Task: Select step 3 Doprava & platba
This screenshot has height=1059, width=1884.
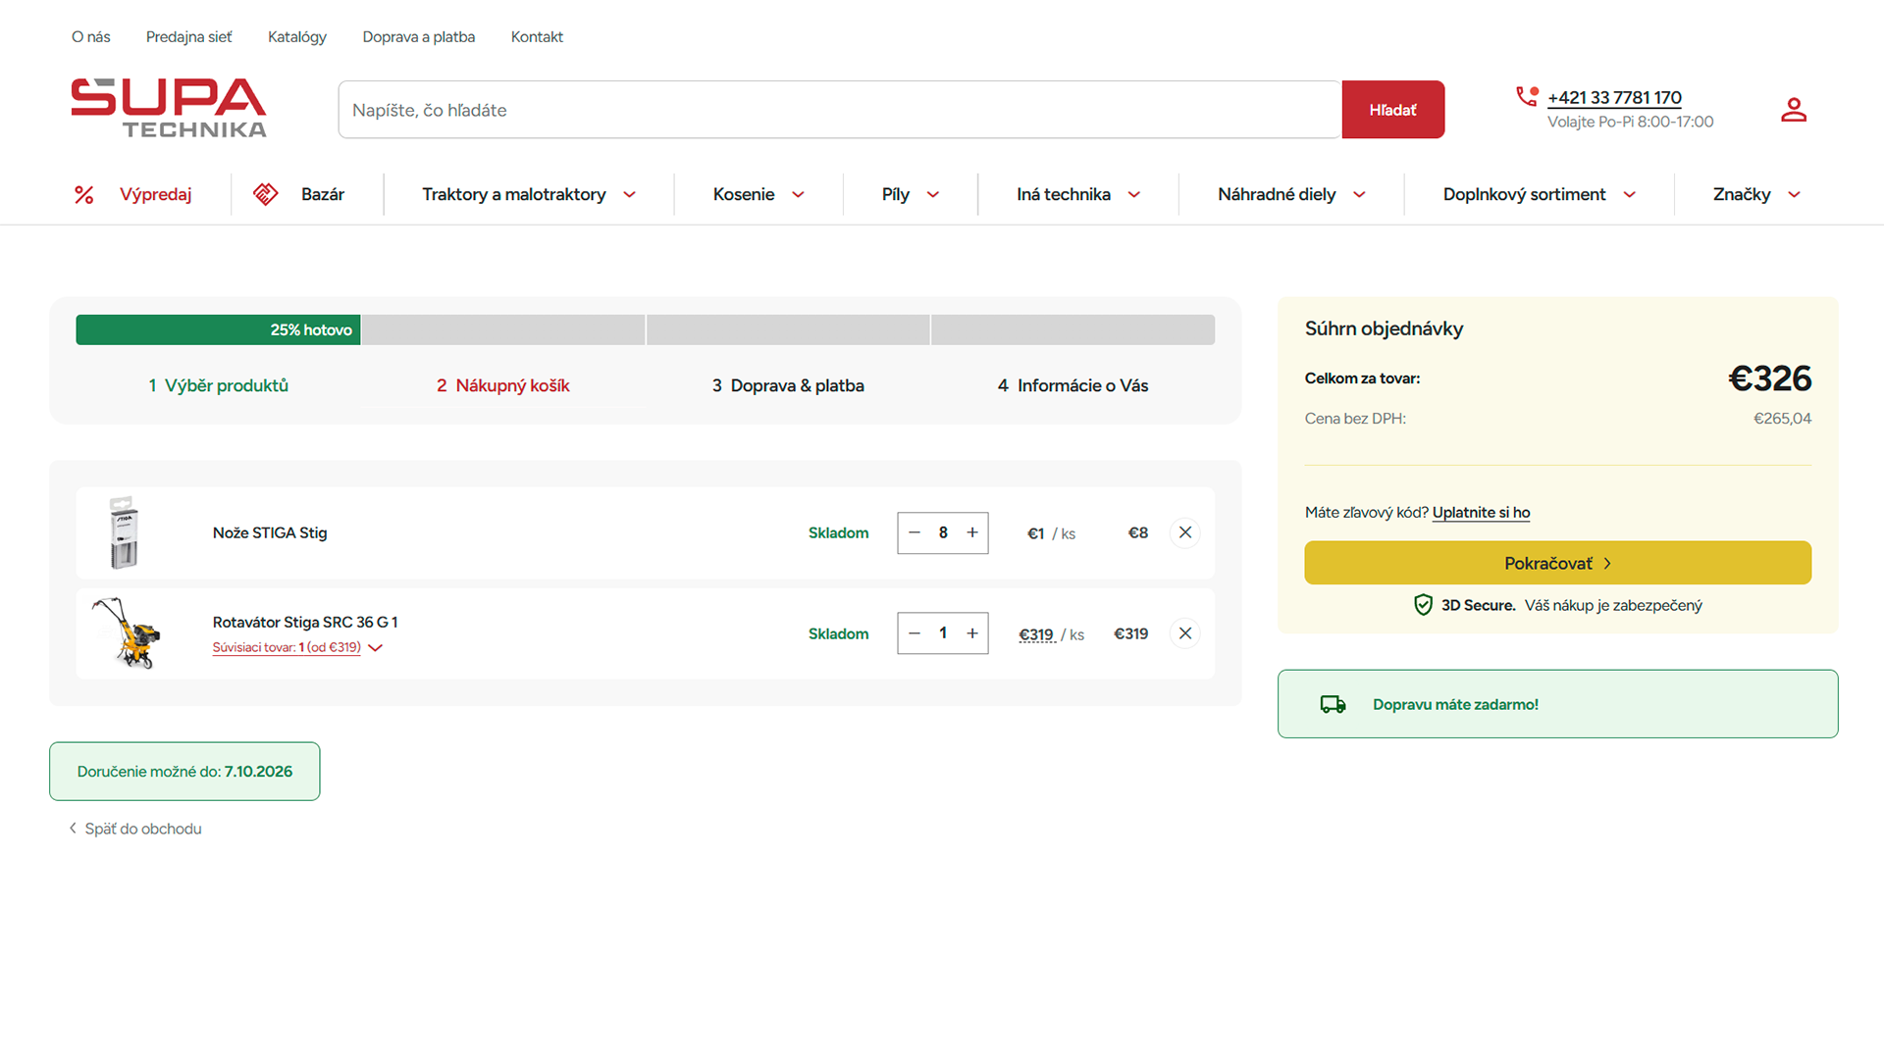Action: click(788, 385)
